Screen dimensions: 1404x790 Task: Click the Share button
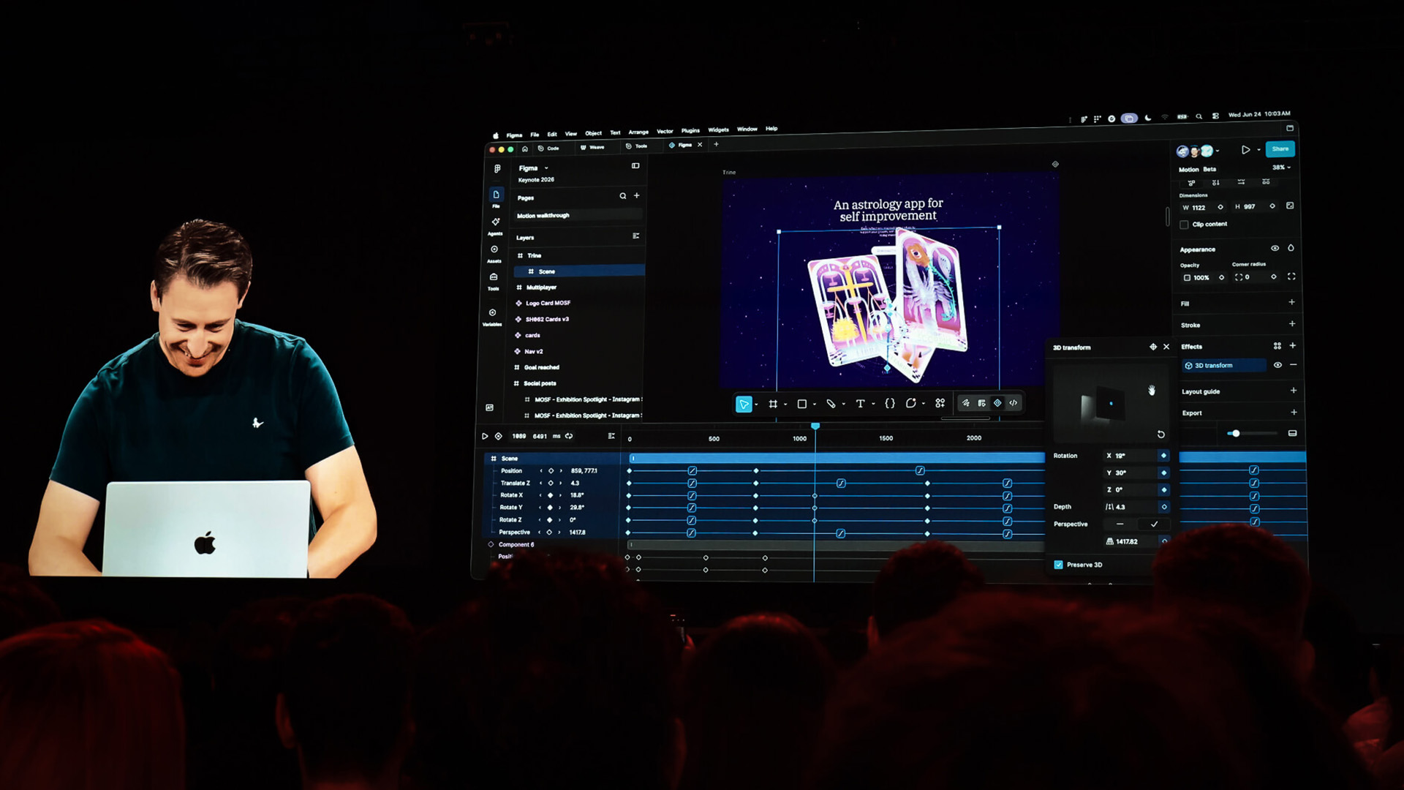pyautogui.click(x=1280, y=149)
